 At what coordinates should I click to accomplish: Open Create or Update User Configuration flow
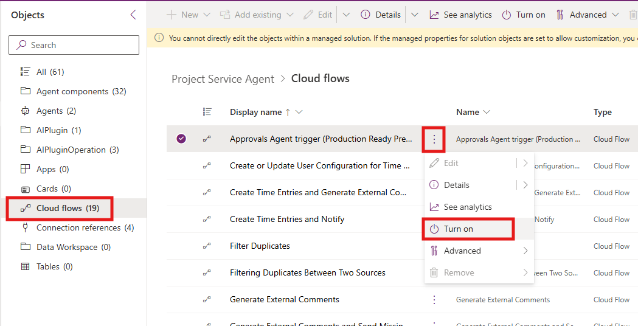click(x=321, y=166)
